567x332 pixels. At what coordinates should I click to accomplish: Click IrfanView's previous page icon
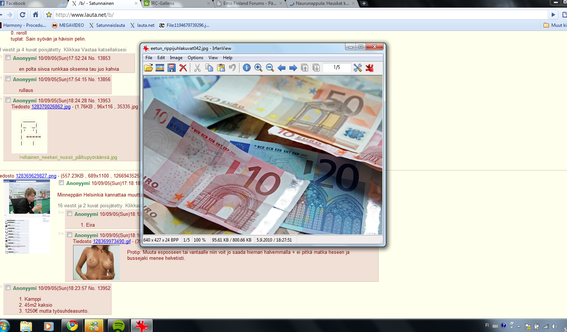[305, 68]
